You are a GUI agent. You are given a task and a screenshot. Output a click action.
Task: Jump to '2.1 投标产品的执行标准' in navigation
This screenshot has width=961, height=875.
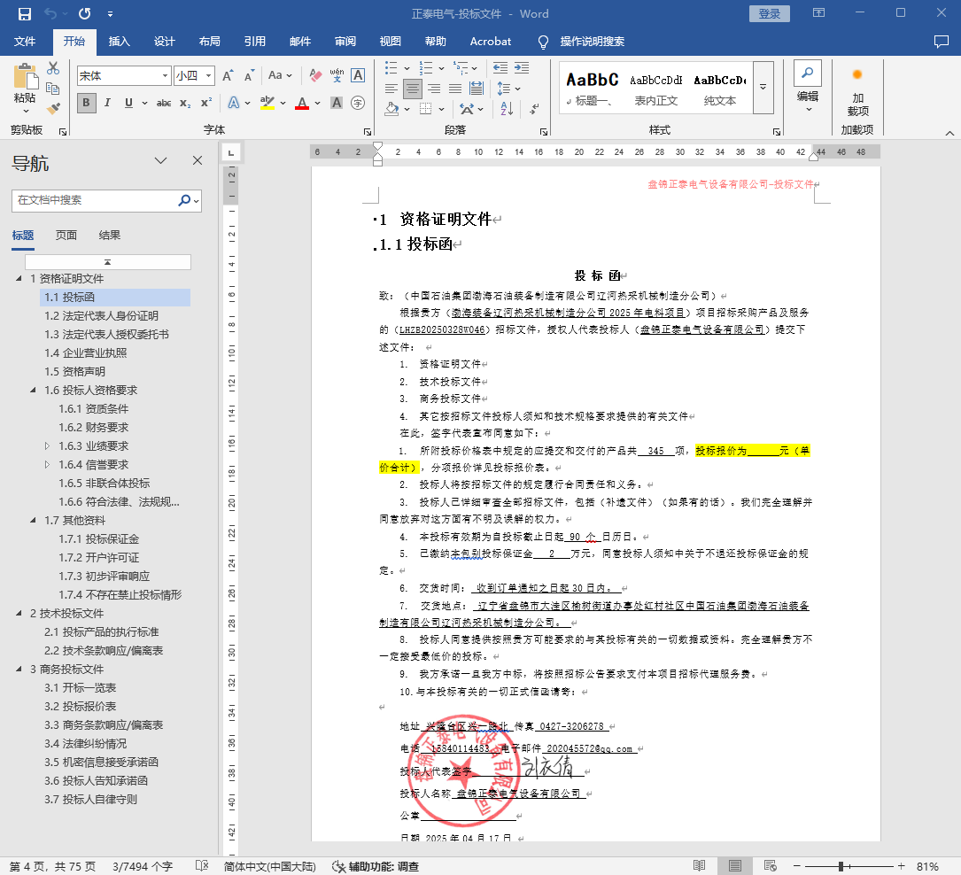click(102, 631)
